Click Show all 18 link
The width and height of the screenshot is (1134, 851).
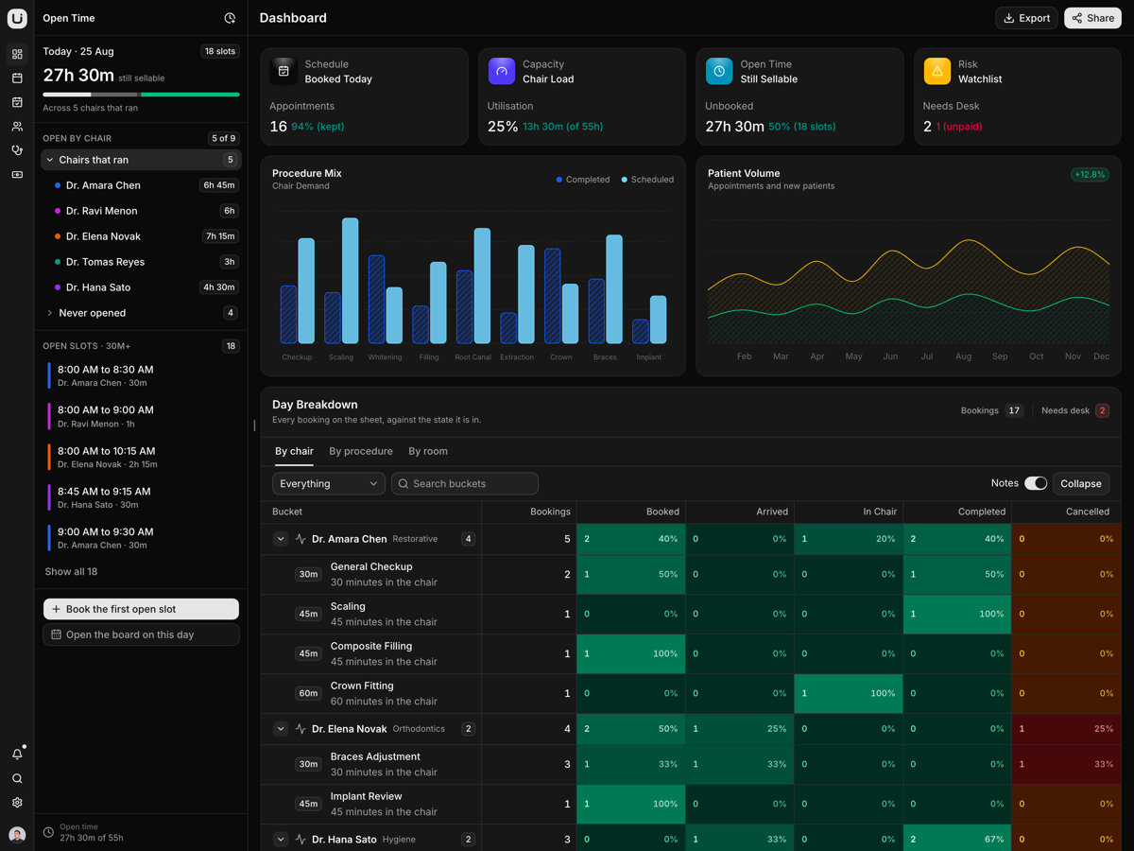pos(71,572)
